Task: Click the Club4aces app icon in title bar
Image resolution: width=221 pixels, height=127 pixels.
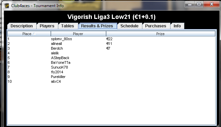Action: point(7,6)
